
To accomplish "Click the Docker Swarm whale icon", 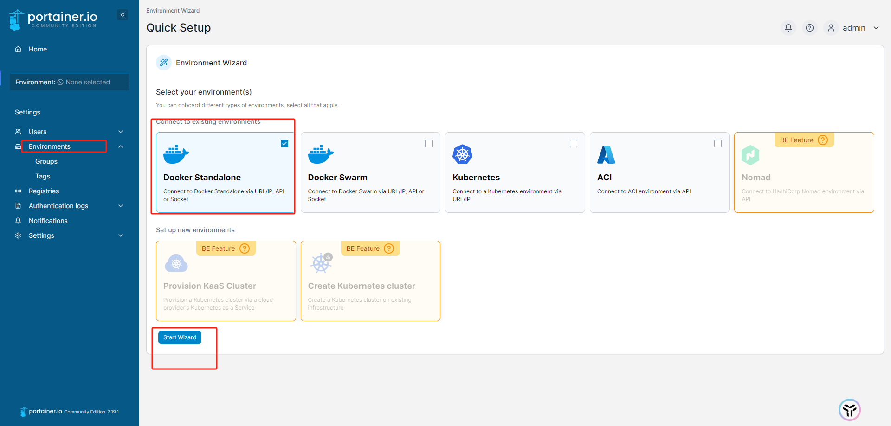I will tap(321, 154).
